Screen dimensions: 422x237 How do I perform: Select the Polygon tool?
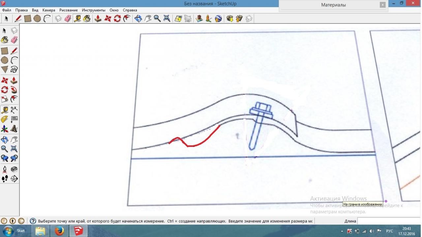coord(5,69)
